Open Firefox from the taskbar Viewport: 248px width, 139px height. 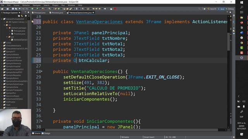pos(241,22)
